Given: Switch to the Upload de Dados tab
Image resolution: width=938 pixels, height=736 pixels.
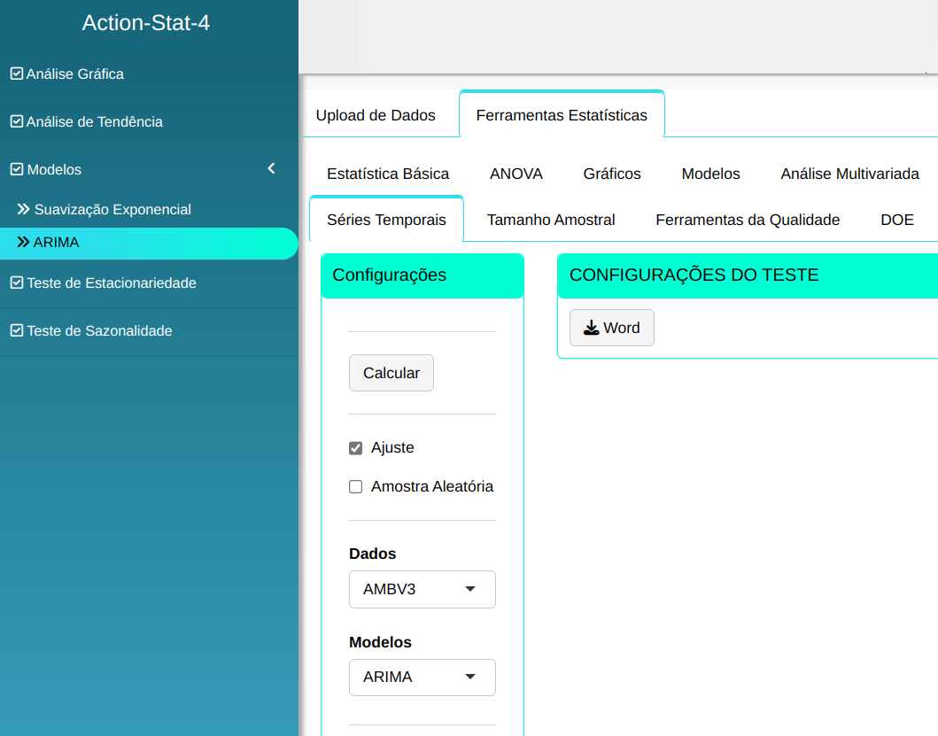Looking at the screenshot, I should tap(376, 115).
